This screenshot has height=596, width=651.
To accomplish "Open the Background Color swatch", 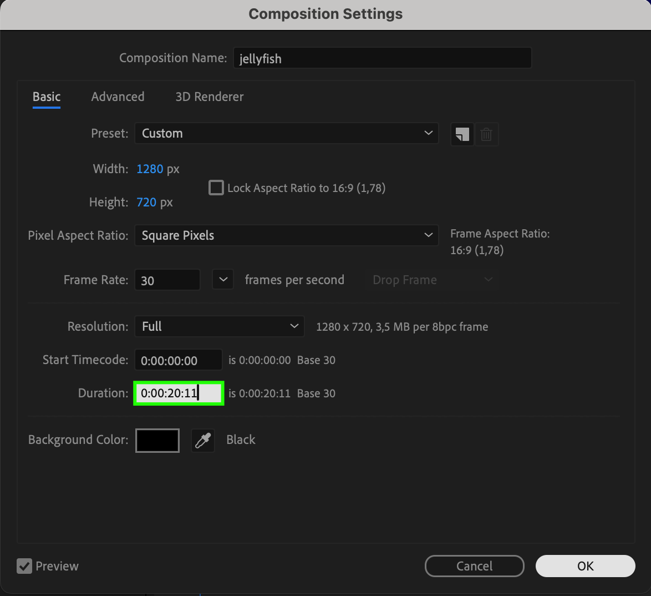I will [x=157, y=441].
